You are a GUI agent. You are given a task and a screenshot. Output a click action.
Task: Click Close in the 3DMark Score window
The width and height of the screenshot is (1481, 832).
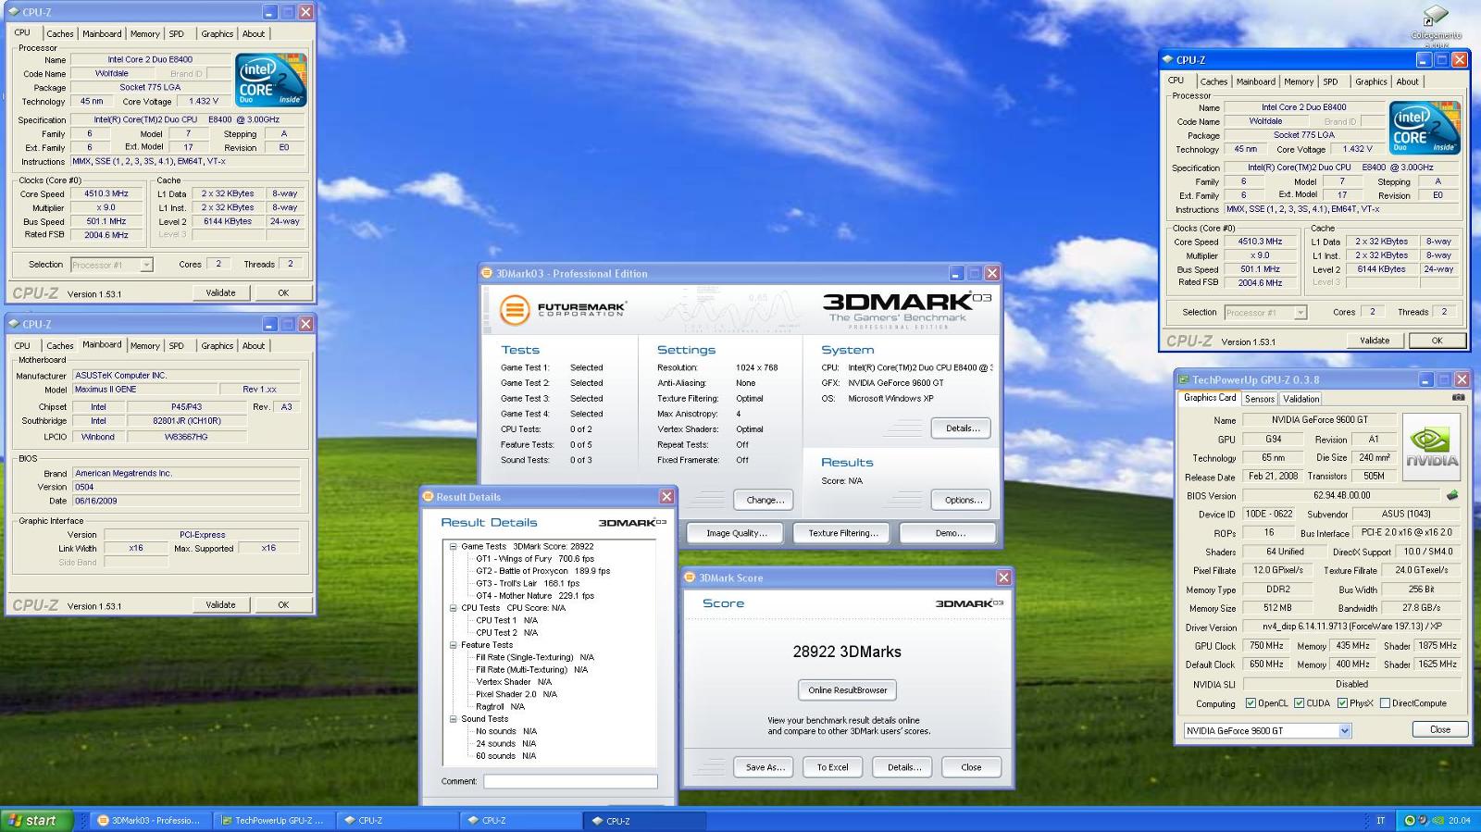coord(971,767)
